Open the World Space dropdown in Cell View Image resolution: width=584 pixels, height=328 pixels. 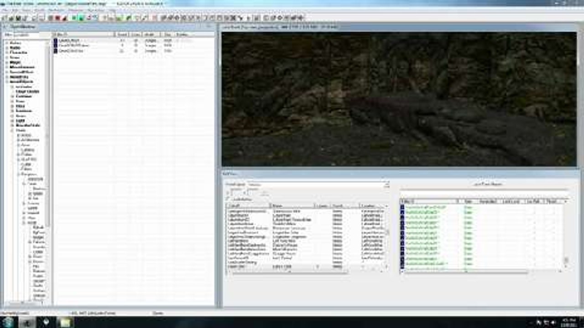click(318, 184)
